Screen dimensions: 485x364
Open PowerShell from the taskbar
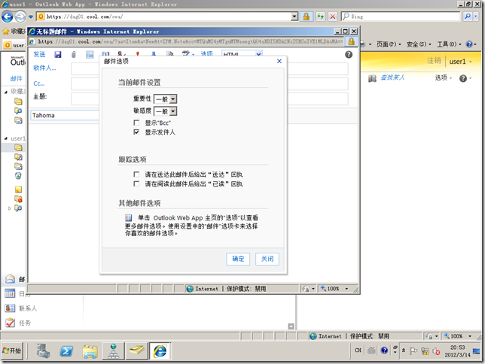coord(66,350)
